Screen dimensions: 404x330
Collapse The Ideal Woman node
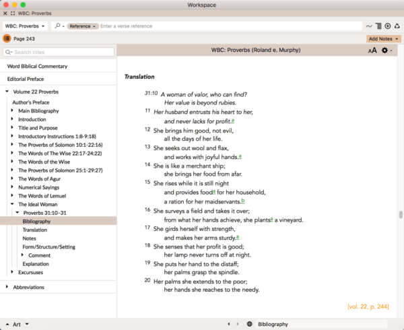point(12,204)
